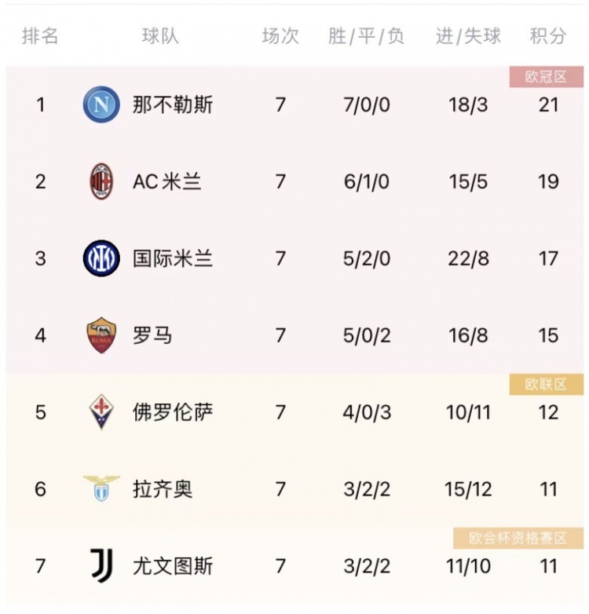This screenshot has width=589, height=614.
Task: Open the Lazio eagle logo
Action: point(101,488)
